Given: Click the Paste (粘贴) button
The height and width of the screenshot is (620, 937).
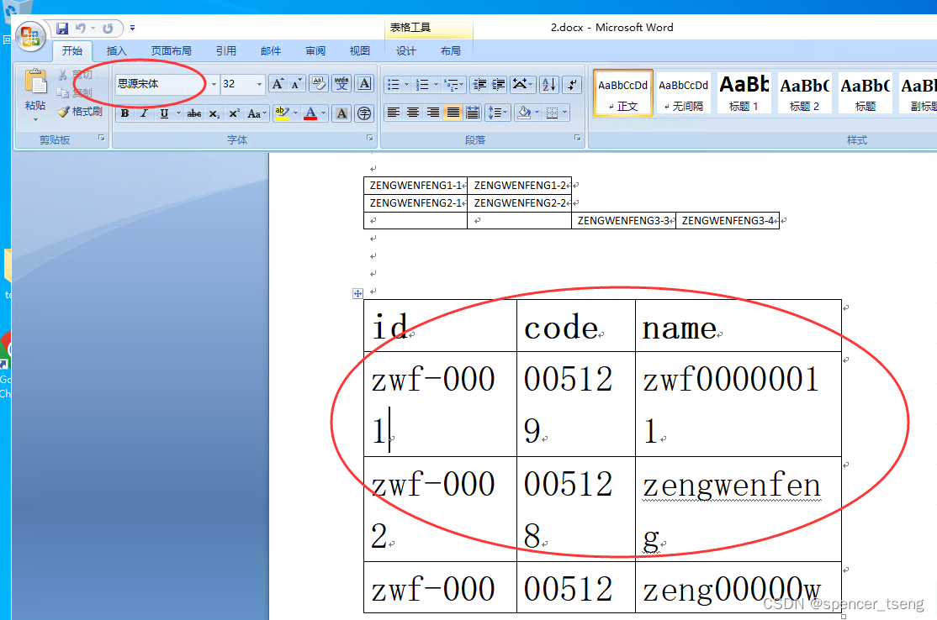Looking at the screenshot, I should [x=34, y=88].
